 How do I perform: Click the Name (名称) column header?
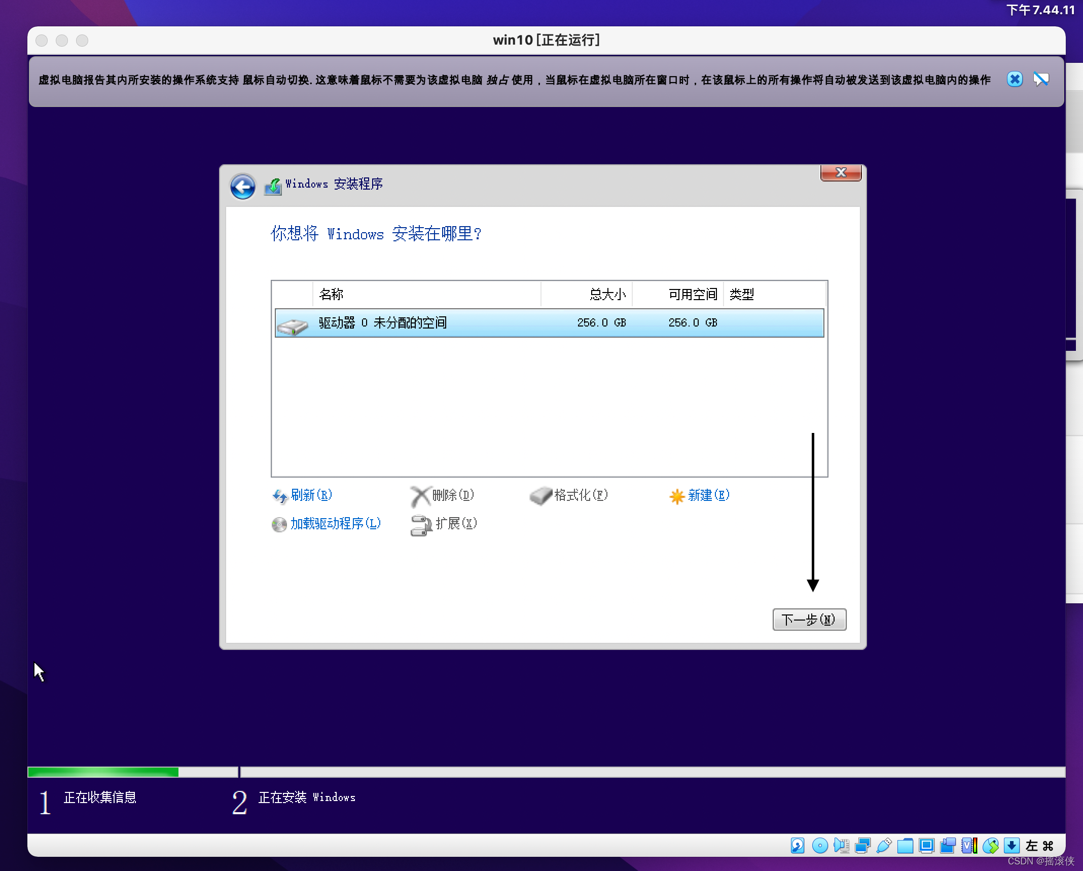[x=427, y=295]
